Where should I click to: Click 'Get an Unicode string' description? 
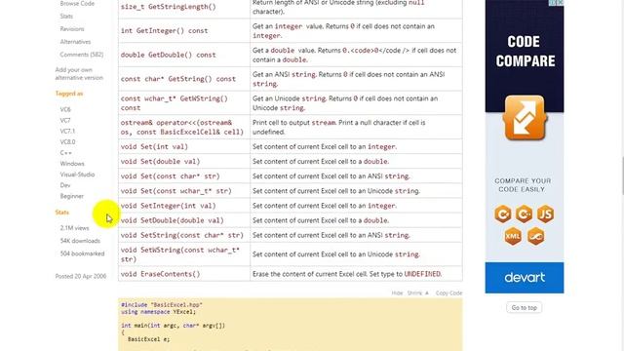point(356,103)
